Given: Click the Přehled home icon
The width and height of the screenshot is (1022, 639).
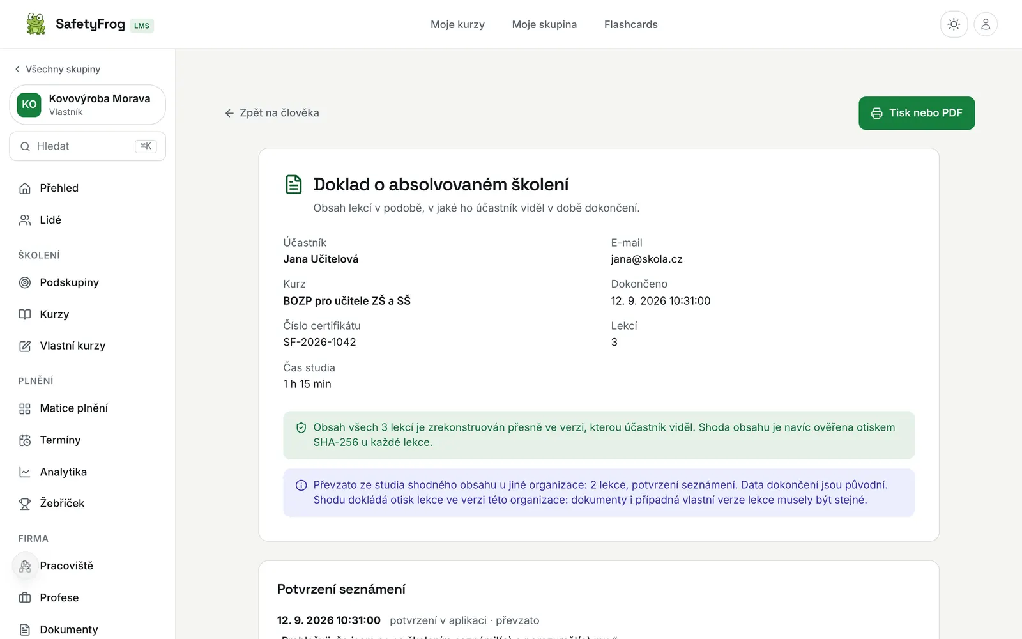Looking at the screenshot, I should coord(25,188).
